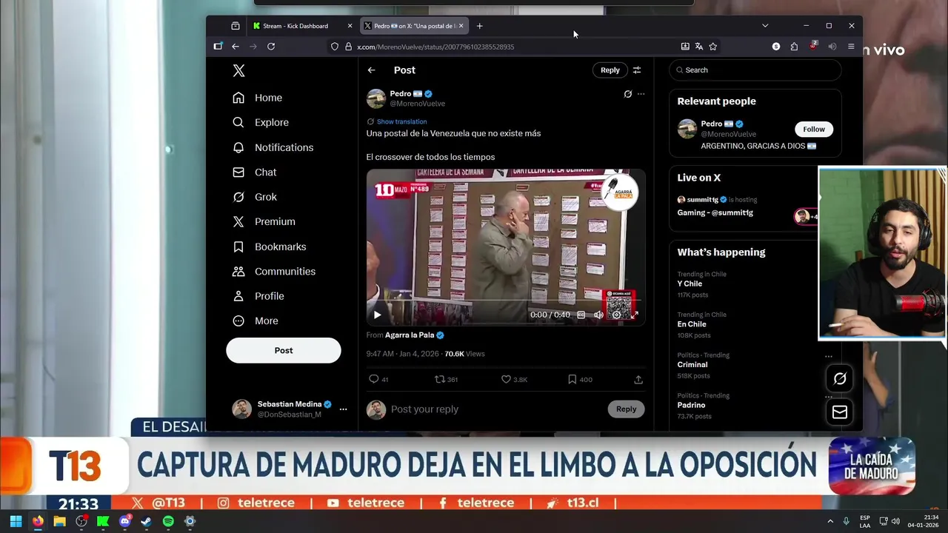Open Premium in X sidebar
948x533 pixels.
[x=264, y=221]
